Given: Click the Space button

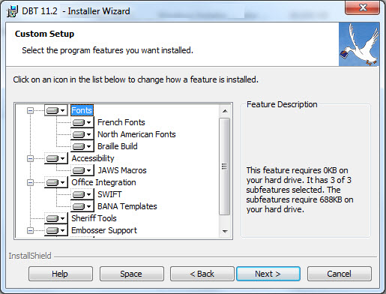Looking at the screenshot, I should click(x=132, y=274).
